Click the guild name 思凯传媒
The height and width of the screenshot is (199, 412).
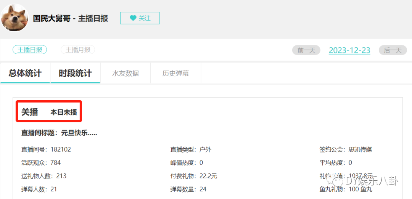[360, 150]
